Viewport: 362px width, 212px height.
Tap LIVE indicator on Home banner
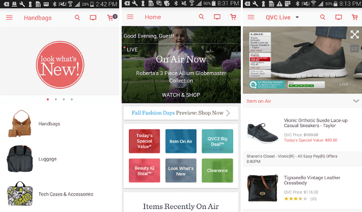[131, 50]
